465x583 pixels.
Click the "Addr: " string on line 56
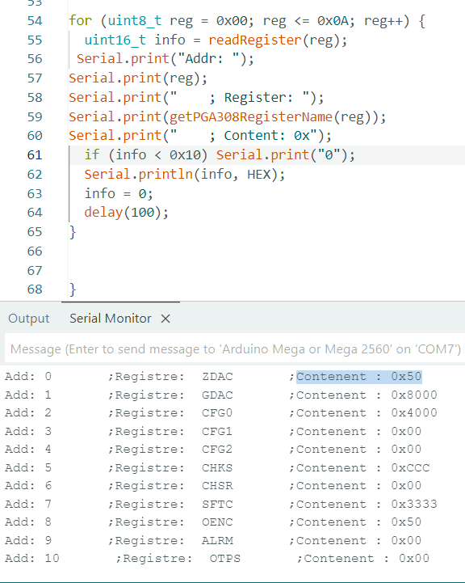pos(208,59)
